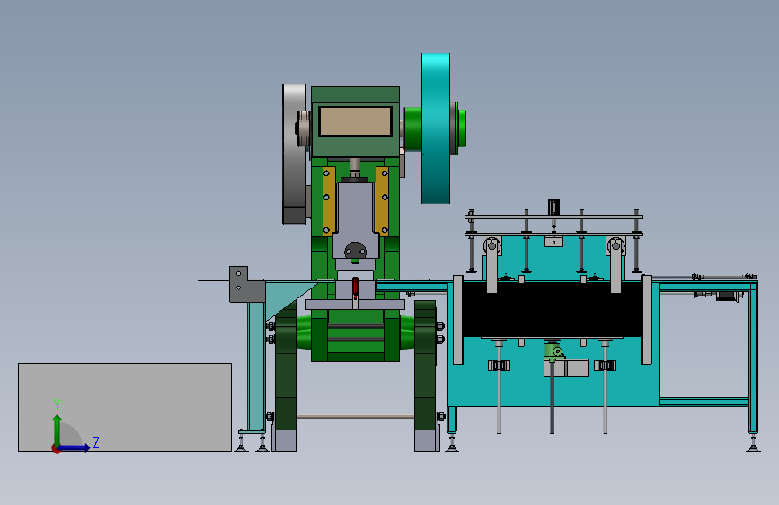This screenshot has height=505, width=779.
Task: Select the large cyan flywheel
Action: [x=436, y=128]
